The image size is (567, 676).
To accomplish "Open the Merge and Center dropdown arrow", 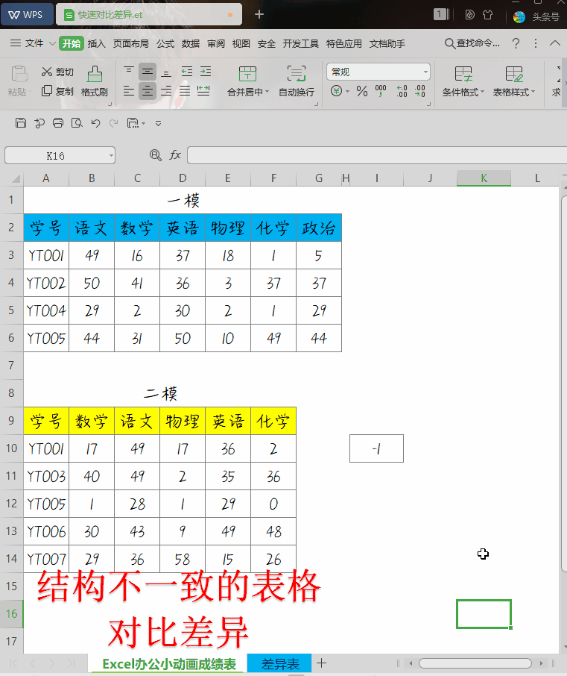I will (x=267, y=92).
